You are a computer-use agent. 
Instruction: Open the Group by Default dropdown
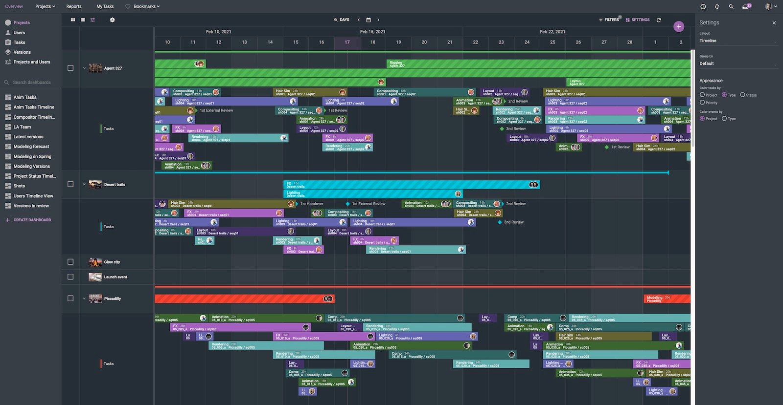tap(738, 64)
